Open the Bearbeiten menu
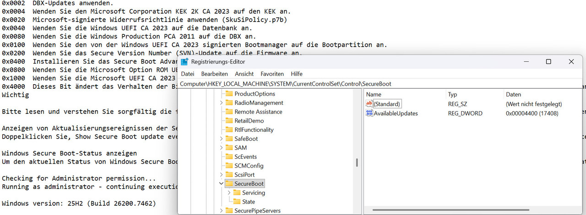586x215 pixels. coord(215,74)
